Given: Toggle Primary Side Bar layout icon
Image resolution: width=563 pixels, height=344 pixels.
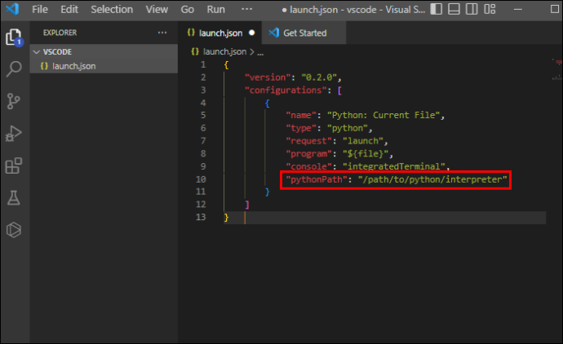Looking at the screenshot, I should point(436,9).
